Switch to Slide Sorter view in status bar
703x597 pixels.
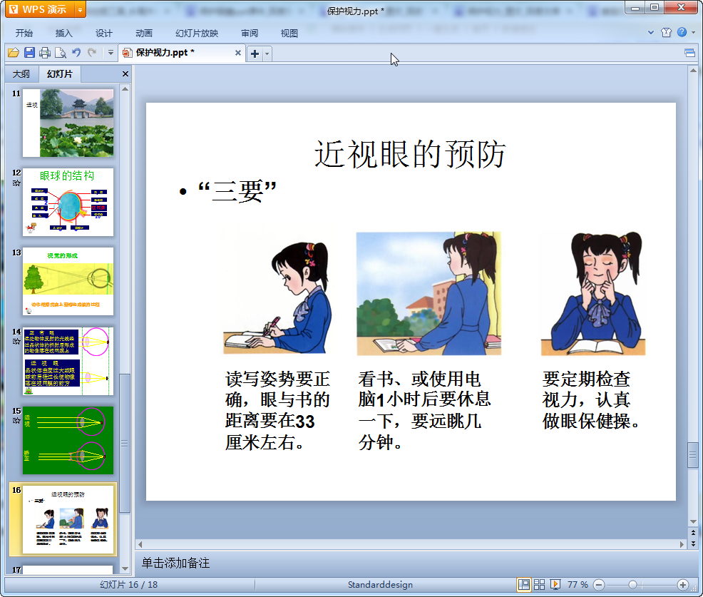(x=539, y=584)
